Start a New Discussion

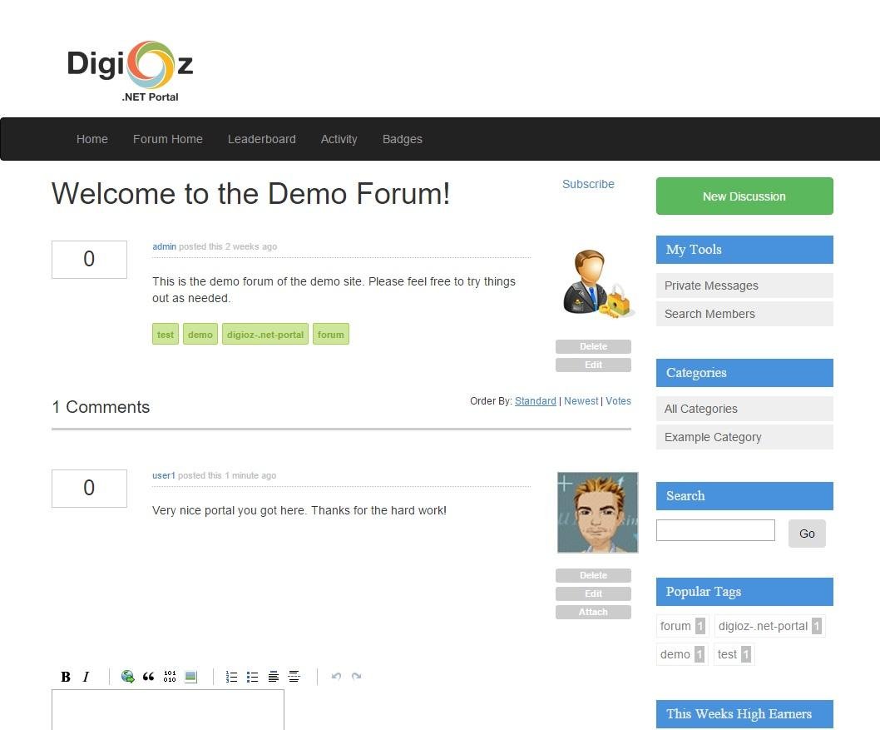744,196
